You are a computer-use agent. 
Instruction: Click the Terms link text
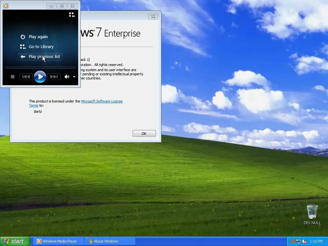pos(33,105)
